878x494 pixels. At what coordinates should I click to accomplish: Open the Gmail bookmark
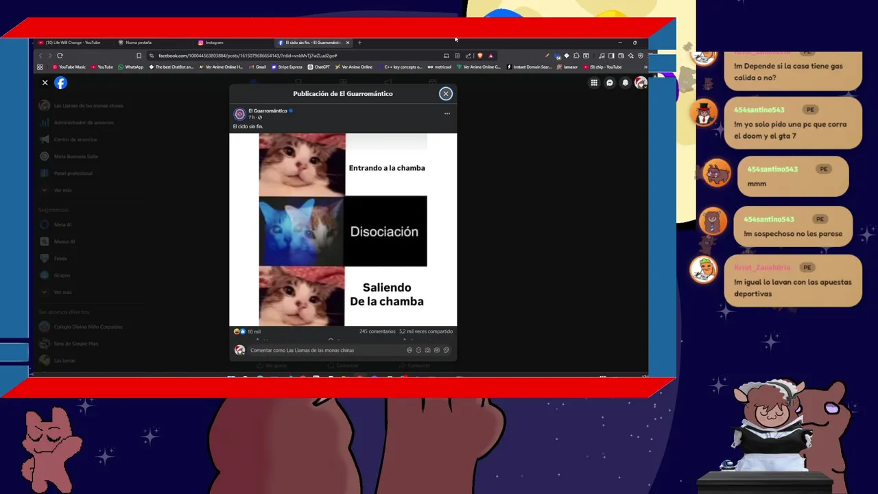(x=257, y=67)
